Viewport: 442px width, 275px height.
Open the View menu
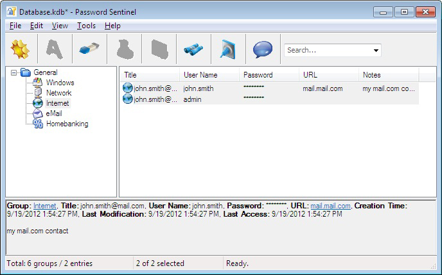tap(60, 26)
